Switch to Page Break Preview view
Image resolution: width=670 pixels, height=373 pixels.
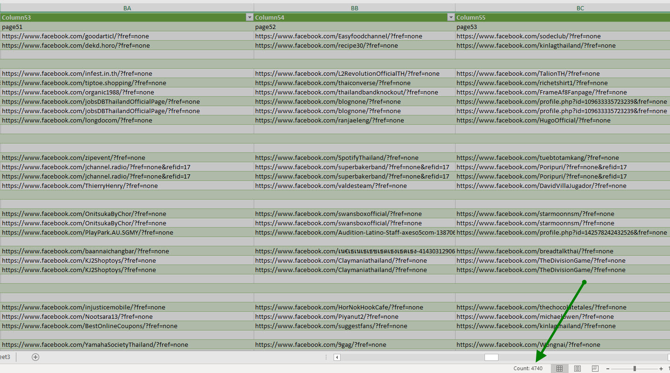point(595,368)
